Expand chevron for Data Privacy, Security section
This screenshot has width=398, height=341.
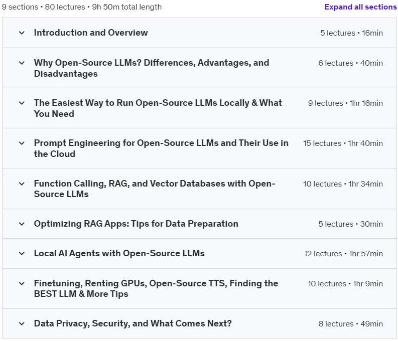point(22,323)
